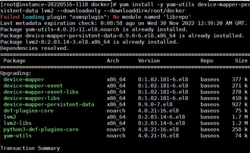Click the timestamp '12:39:20 AM GMT'

pos(221,23)
